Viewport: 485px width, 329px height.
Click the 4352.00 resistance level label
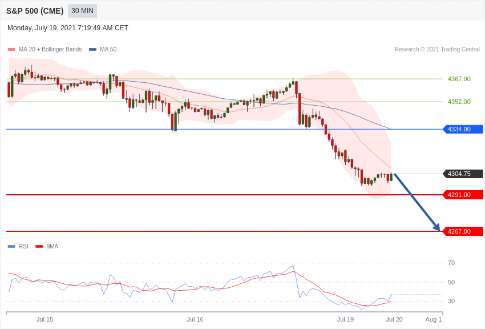coord(459,102)
